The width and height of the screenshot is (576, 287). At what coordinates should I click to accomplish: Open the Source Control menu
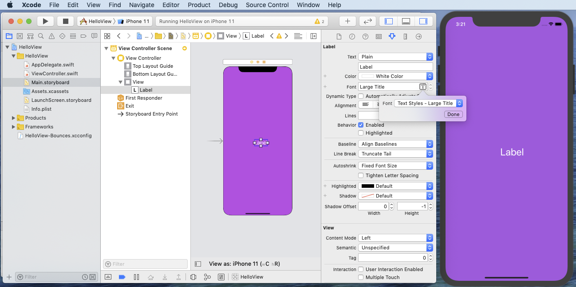(267, 5)
